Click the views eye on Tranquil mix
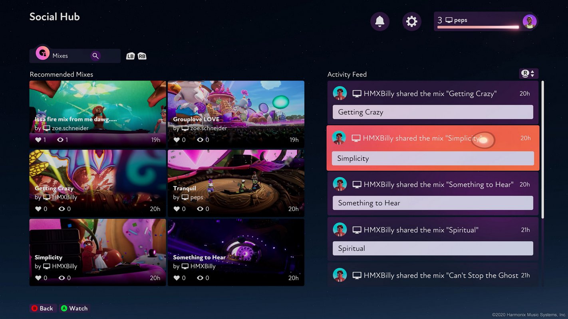Screen dimensions: 568x319 coord(200,209)
